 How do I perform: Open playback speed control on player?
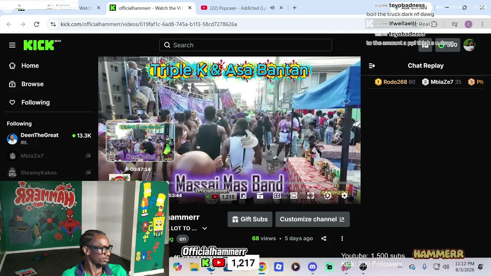click(x=328, y=196)
